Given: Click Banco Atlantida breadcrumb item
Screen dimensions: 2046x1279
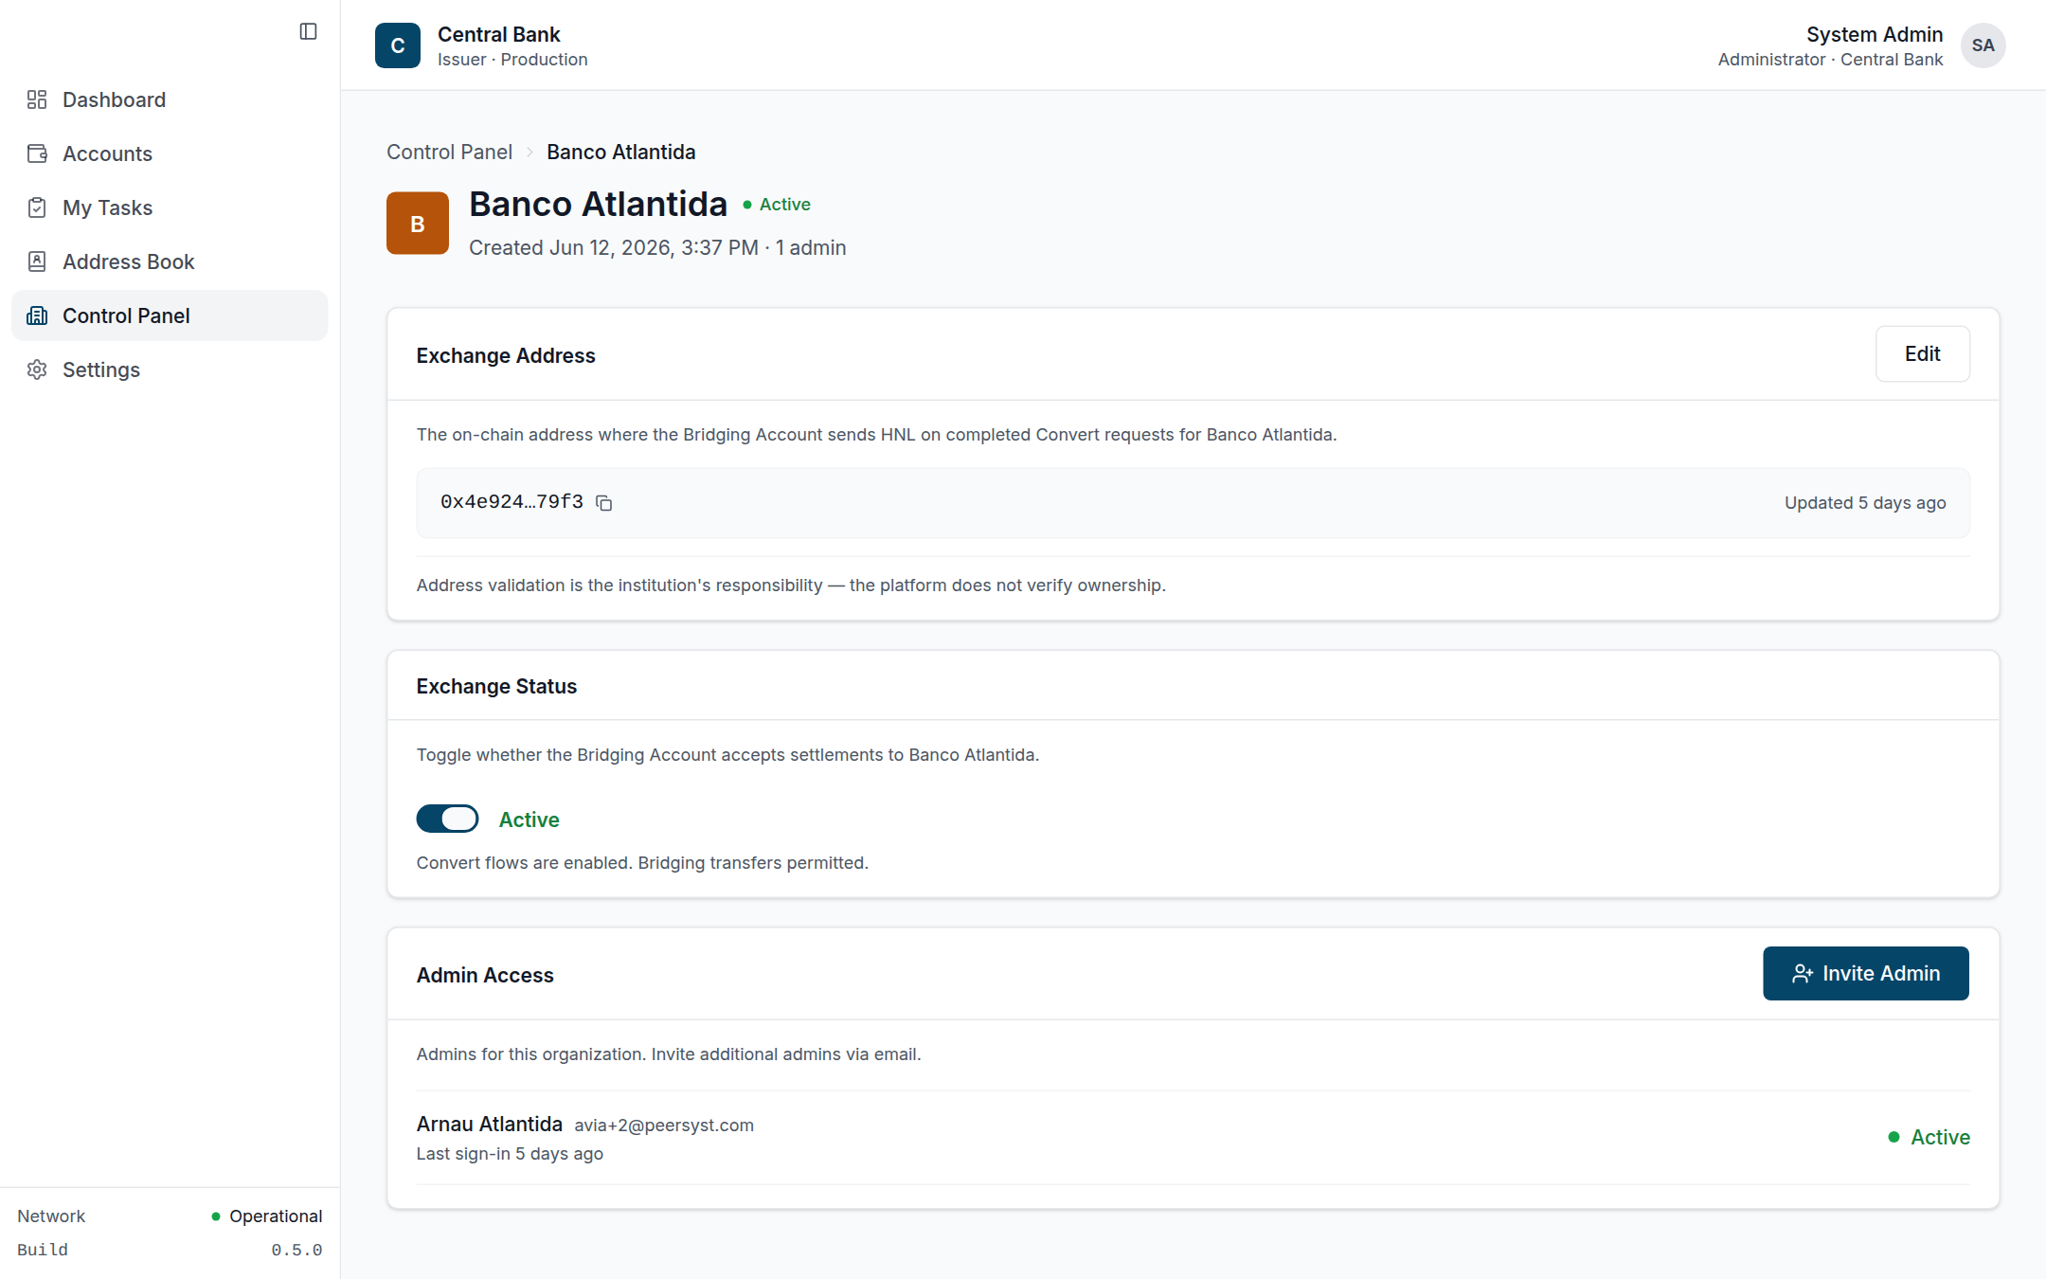Looking at the screenshot, I should (621, 152).
